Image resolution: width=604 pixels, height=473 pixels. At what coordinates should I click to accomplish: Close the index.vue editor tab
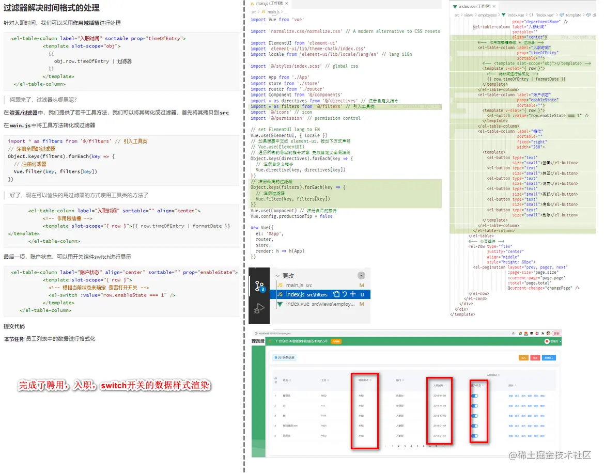[x=494, y=7]
